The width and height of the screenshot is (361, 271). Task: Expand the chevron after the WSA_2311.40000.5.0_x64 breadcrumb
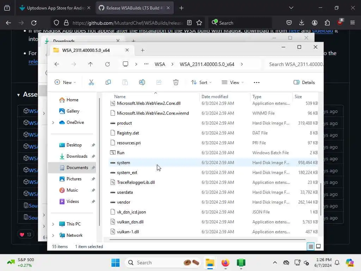[x=242, y=64]
